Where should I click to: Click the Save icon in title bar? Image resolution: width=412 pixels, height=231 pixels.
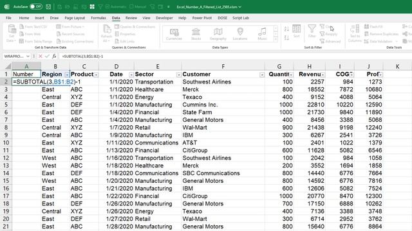point(48,7)
